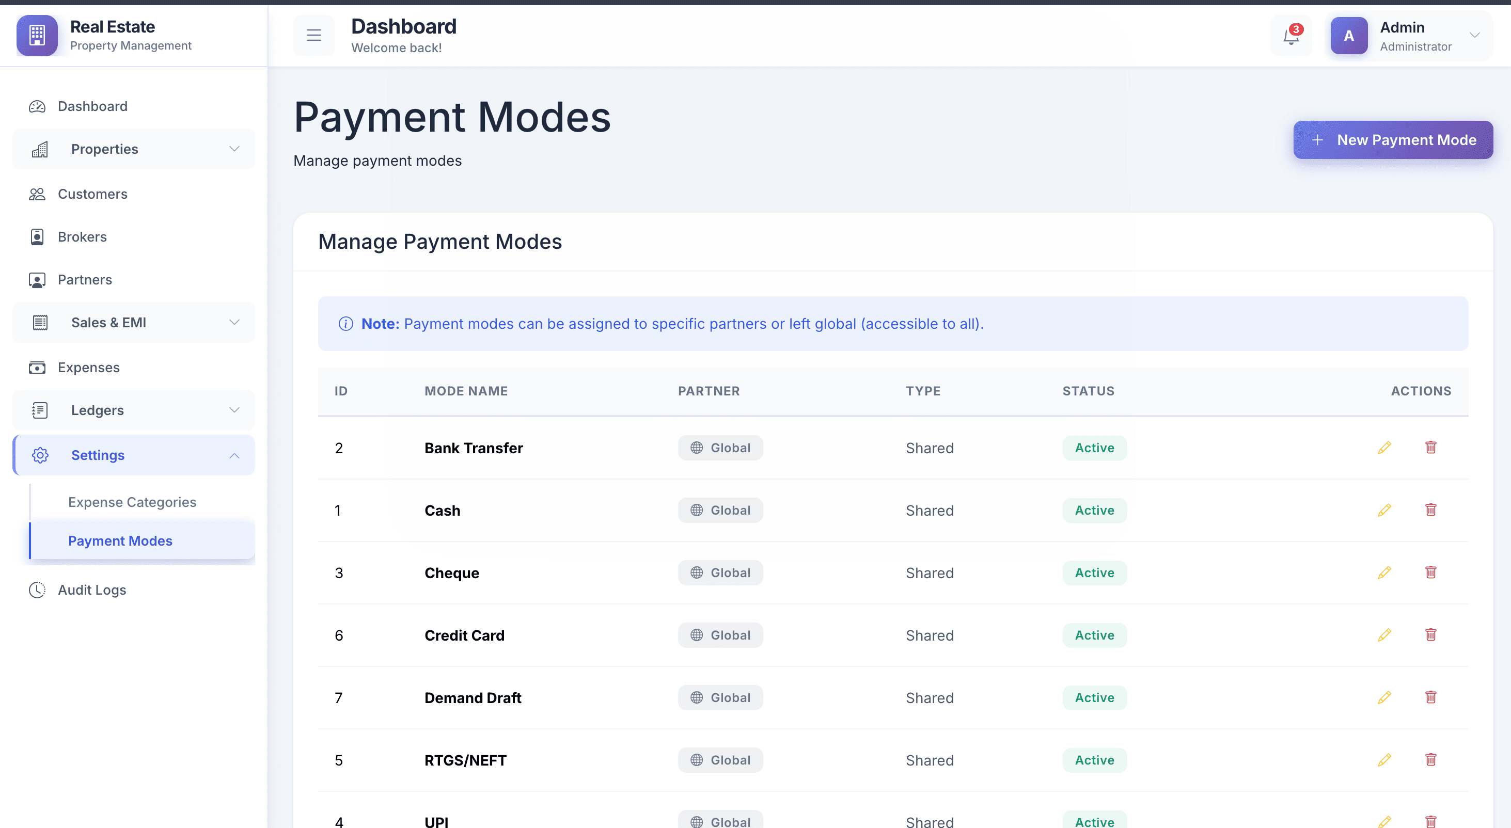
Task: Click the edit pencil for RTGS/NEFT
Action: pos(1384,760)
